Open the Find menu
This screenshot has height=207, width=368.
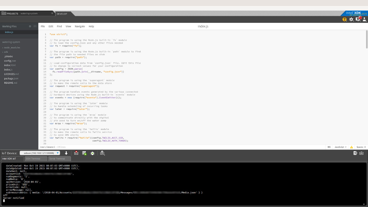(59, 26)
